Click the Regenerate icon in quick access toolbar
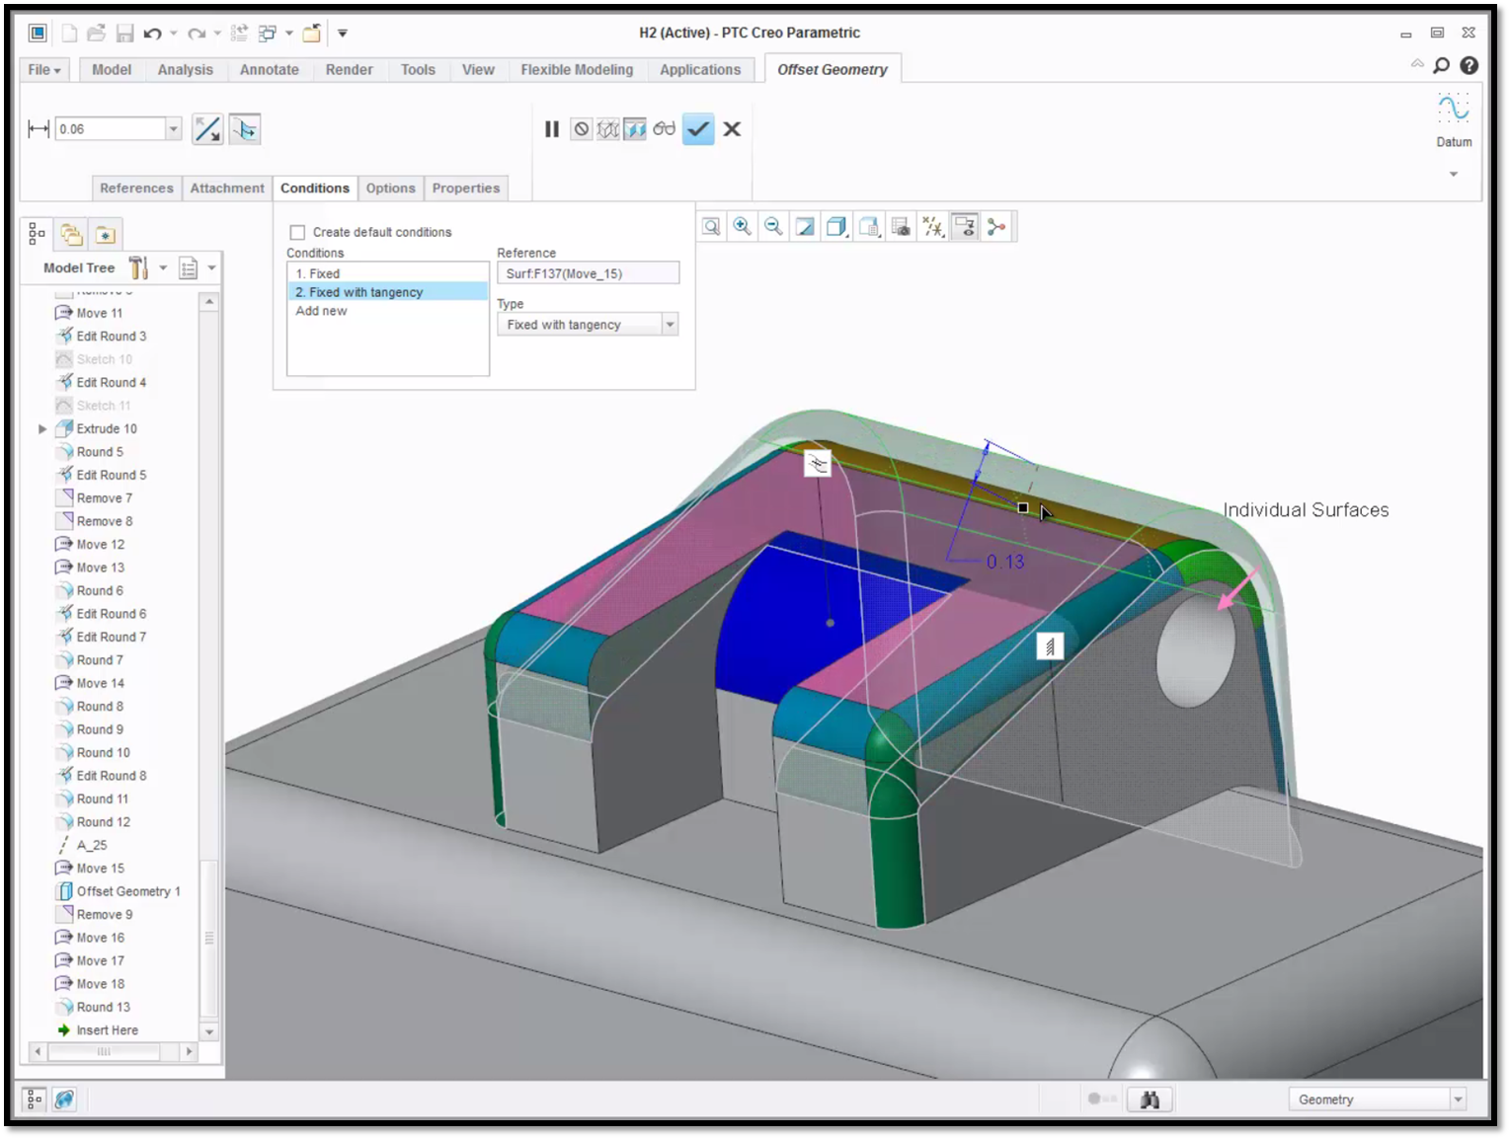Image resolution: width=1510 pixels, height=1139 pixels. pyautogui.click(x=239, y=34)
